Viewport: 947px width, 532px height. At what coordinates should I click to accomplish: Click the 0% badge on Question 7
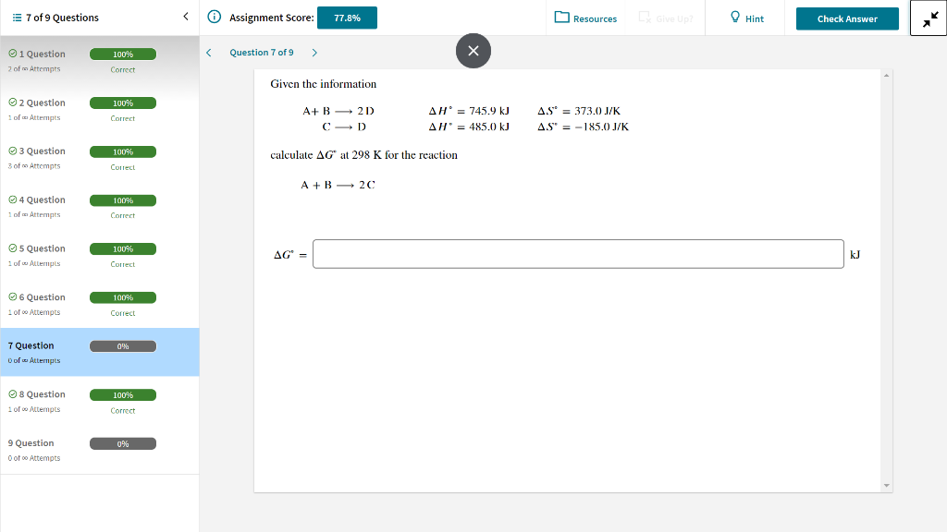122,345
